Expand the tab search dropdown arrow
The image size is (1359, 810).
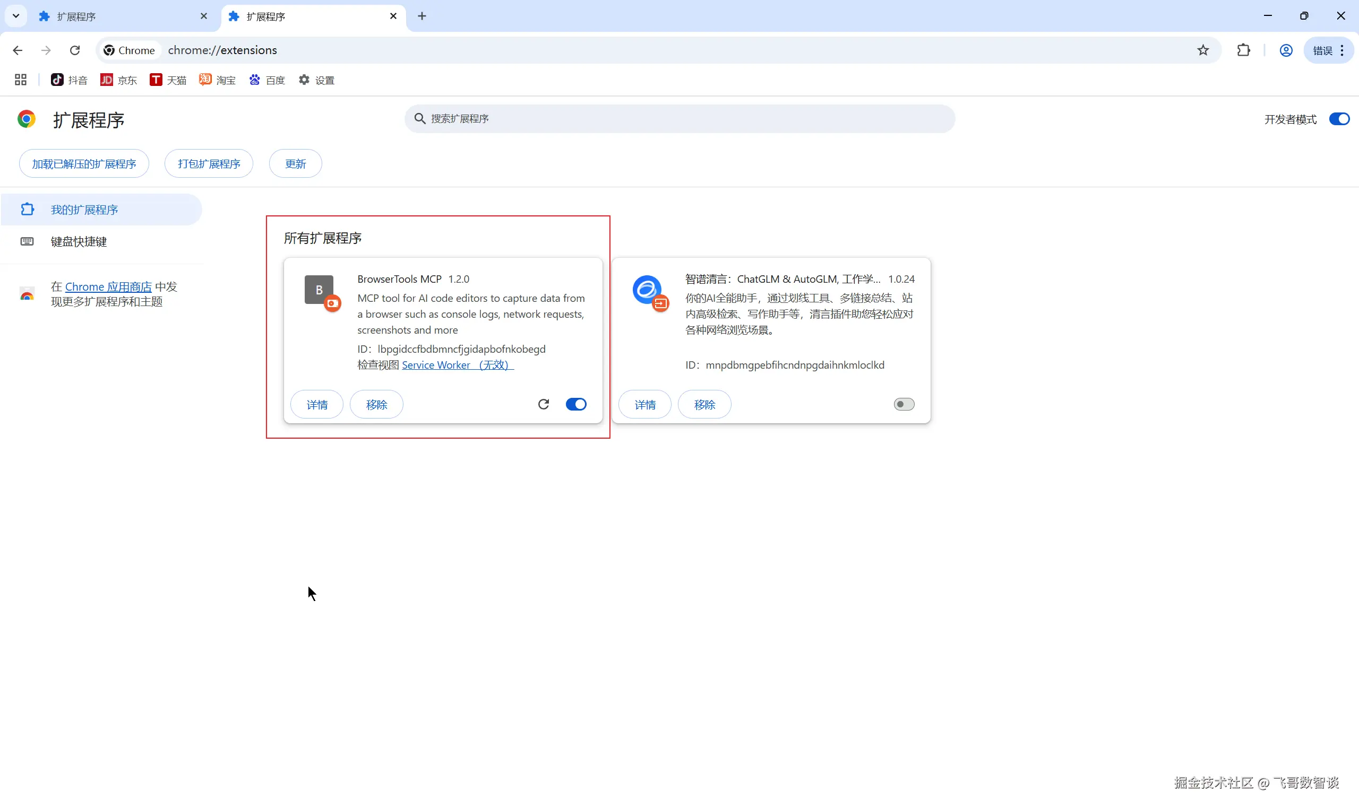click(x=16, y=16)
